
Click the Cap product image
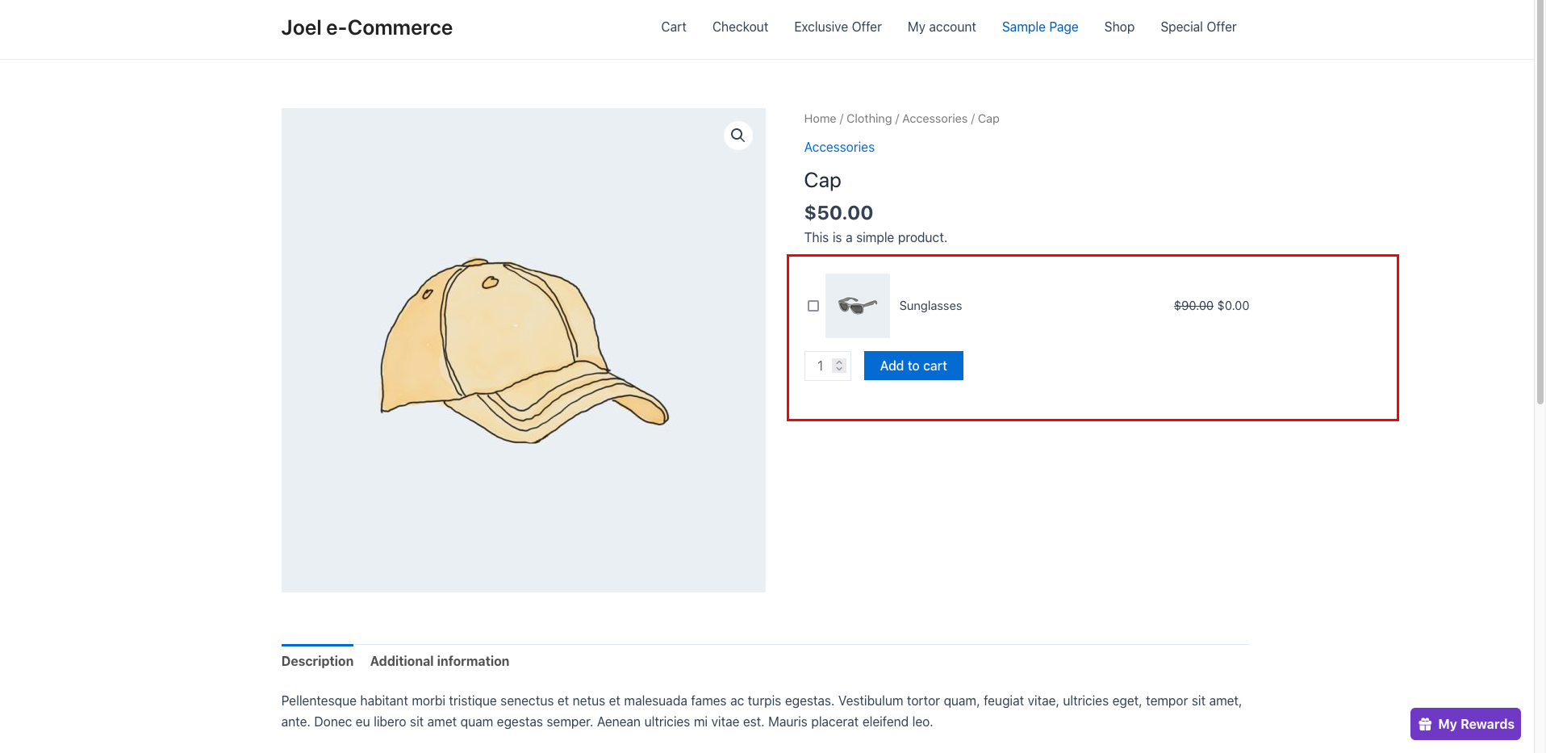coord(523,350)
